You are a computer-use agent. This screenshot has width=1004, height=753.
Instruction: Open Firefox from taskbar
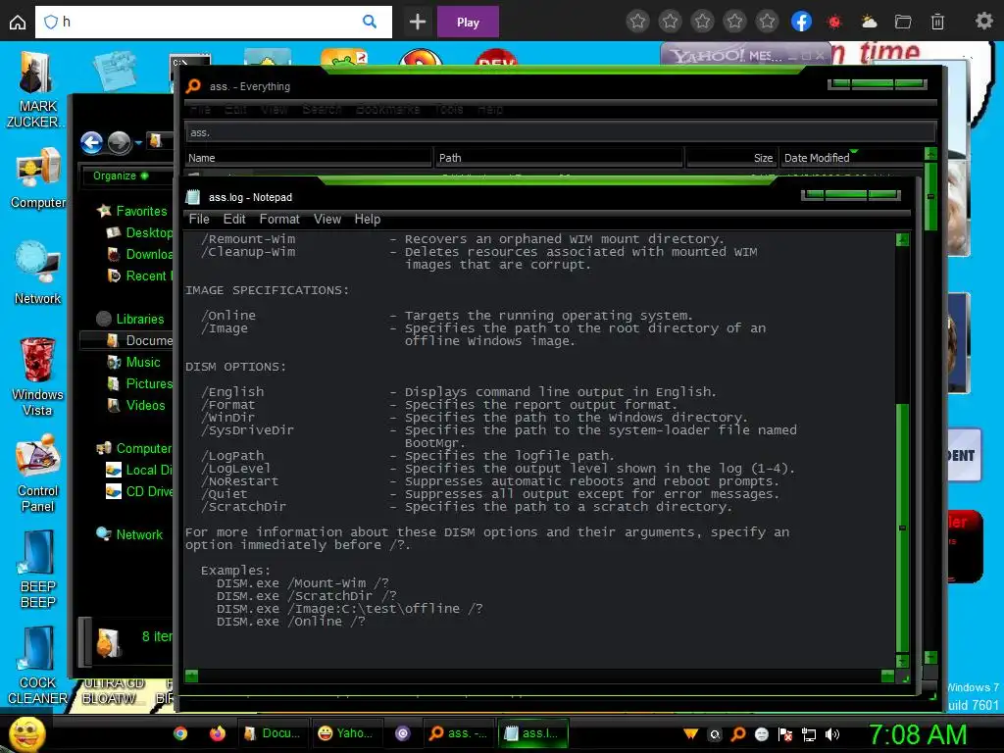[x=218, y=733]
